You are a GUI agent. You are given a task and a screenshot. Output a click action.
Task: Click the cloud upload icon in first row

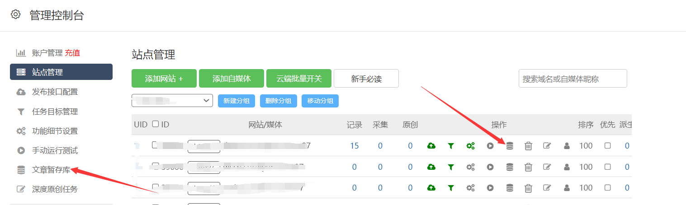pos(431,146)
